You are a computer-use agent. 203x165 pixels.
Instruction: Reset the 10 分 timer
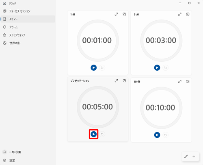click(165, 135)
